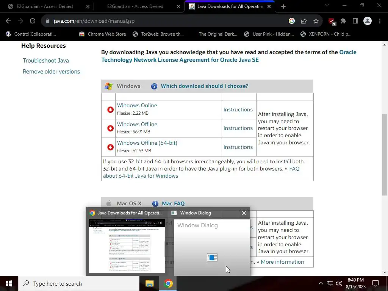Open the uBlock Origin extension icon

click(332, 22)
